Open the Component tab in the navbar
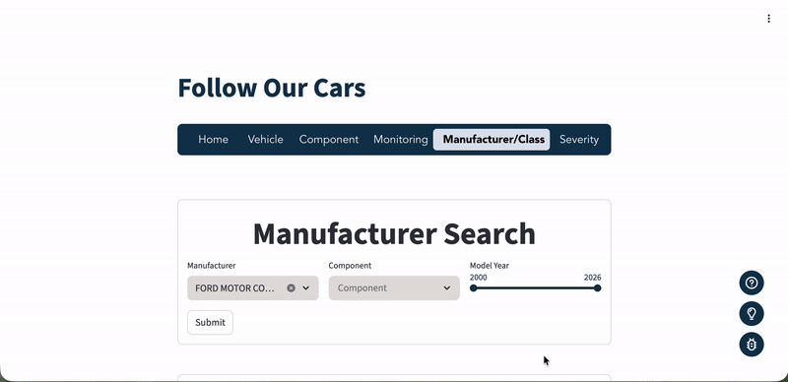This screenshot has width=788, height=382. [329, 140]
